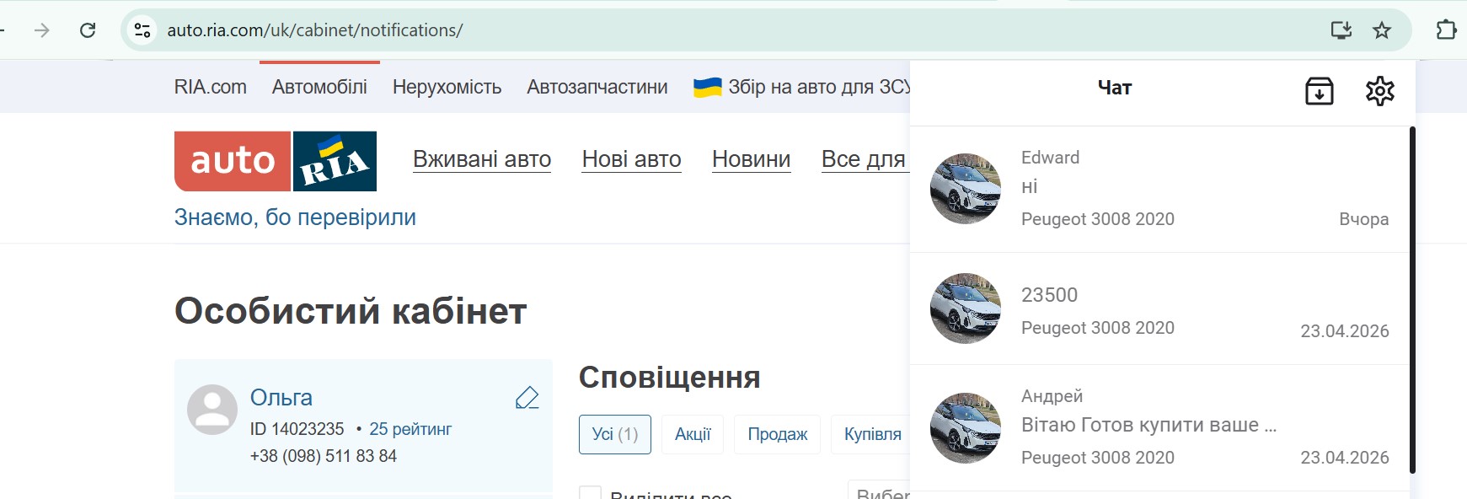The image size is (1467, 499).
Task: Click the Знаємо, бо перевірили slogan
Action: click(295, 217)
